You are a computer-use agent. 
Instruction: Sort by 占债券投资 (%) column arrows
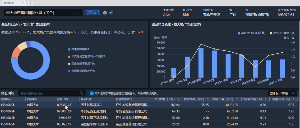[x=294, y=99]
